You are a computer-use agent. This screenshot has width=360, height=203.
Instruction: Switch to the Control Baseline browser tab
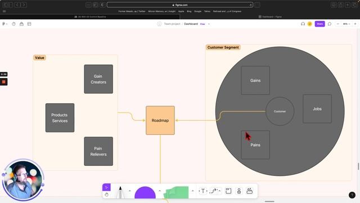point(90,16)
